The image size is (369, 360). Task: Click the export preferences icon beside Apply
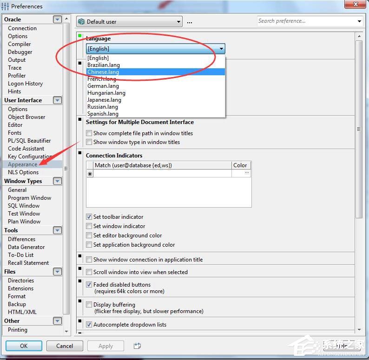pos(137,346)
